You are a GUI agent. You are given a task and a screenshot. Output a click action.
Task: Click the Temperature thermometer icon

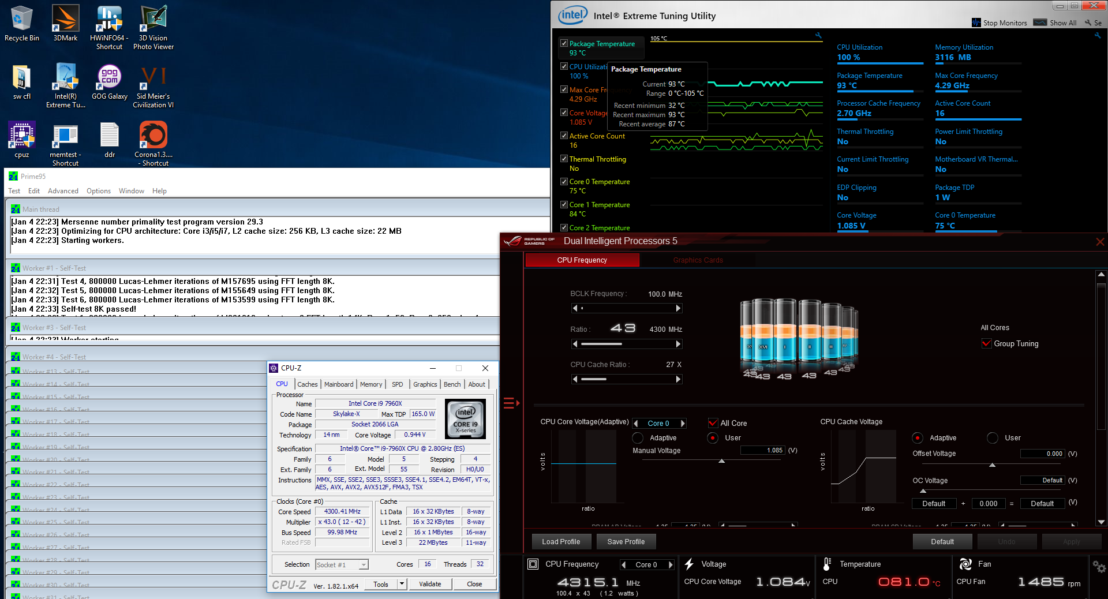coord(827,564)
